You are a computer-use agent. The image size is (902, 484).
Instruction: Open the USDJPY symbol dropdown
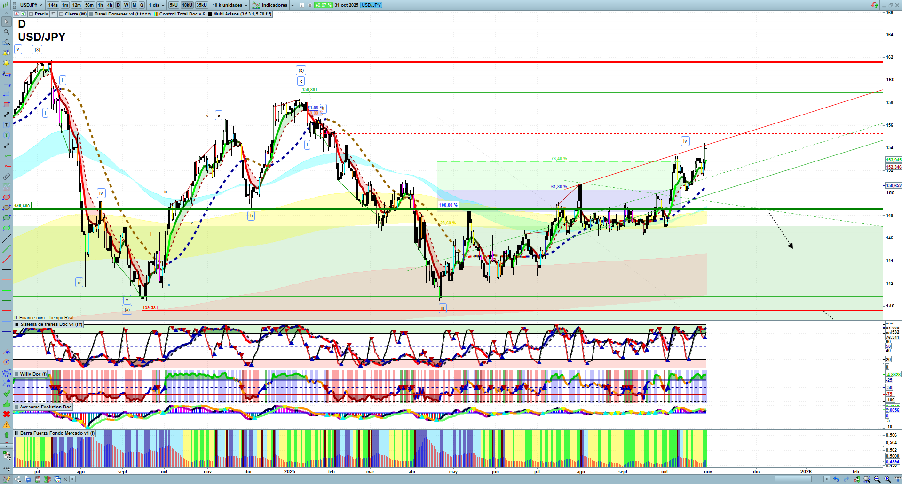(x=31, y=5)
